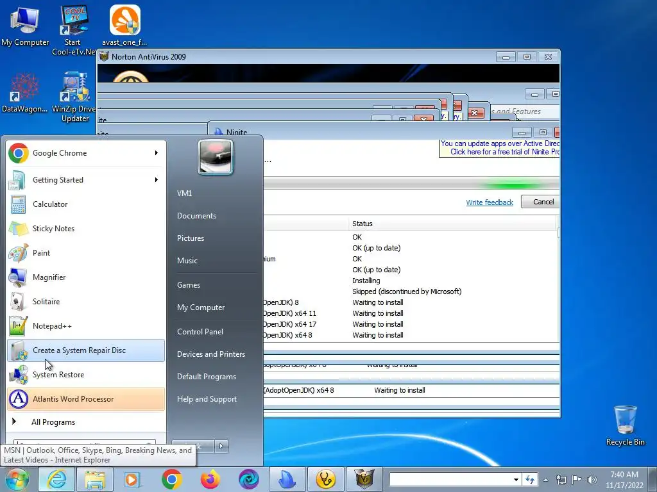Click the clock showing 7:40 AM
Screen dimensions: 657x492
624,480
